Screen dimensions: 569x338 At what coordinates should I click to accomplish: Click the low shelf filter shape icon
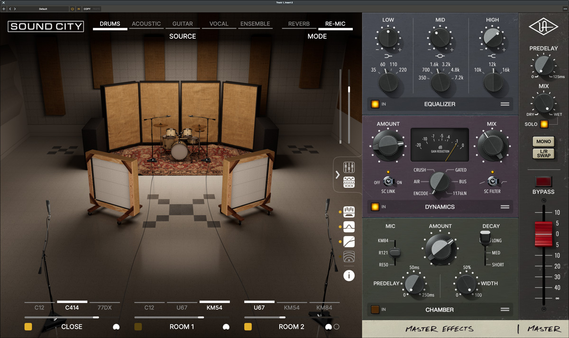(388, 56)
